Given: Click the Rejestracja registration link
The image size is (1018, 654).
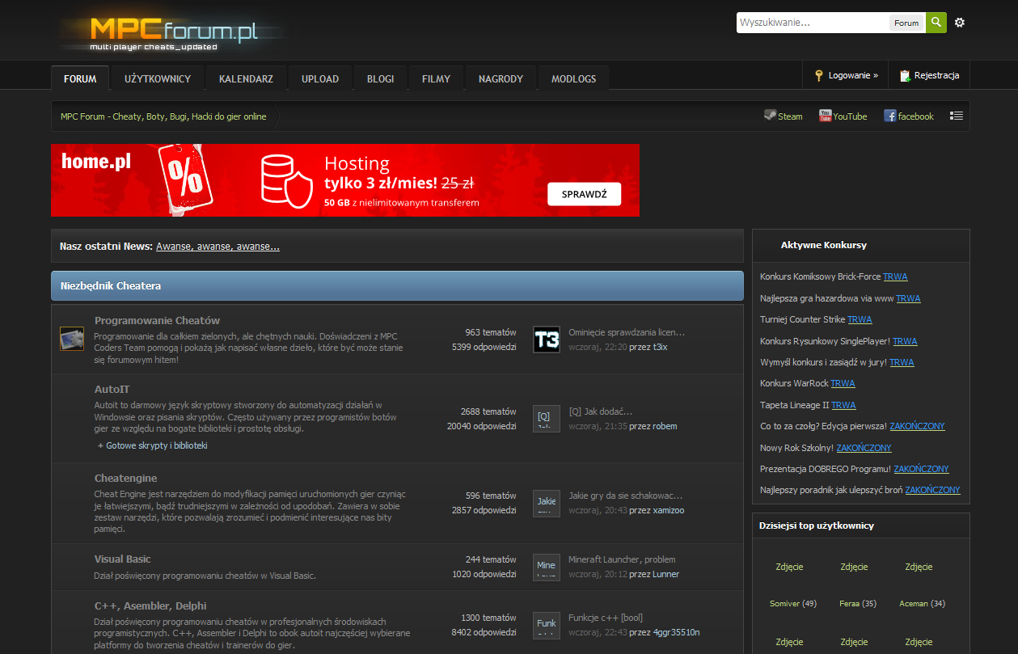Looking at the screenshot, I should 936,75.
